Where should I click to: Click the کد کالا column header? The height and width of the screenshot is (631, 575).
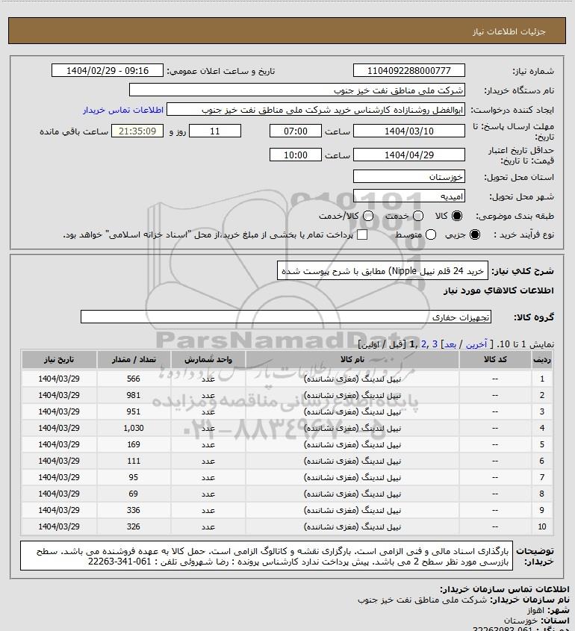point(495,360)
